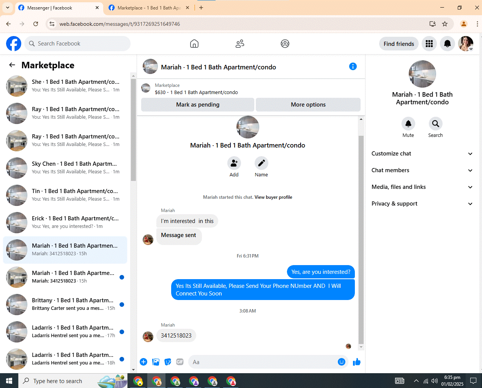Open unread Mariah conversation with blue dot
The width and height of the screenshot is (482, 388).
(x=65, y=277)
